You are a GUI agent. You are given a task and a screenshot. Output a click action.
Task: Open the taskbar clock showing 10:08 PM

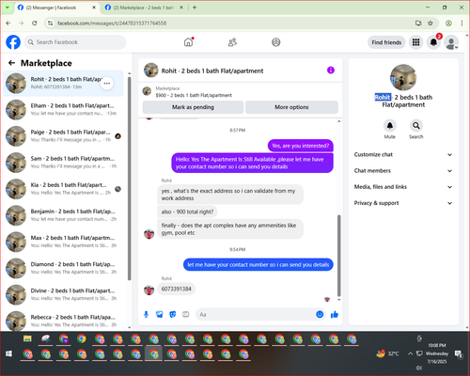(x=437, y=353)
